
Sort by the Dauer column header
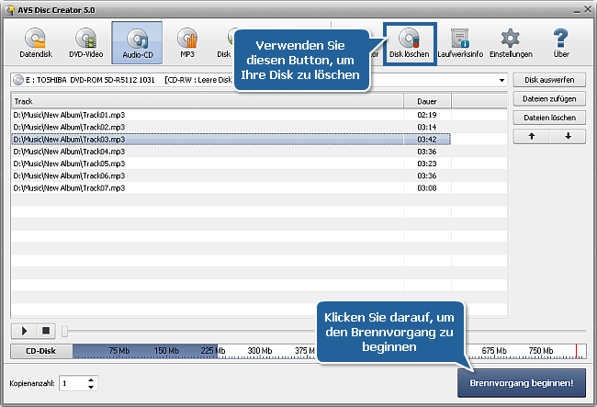coord(427,101)
